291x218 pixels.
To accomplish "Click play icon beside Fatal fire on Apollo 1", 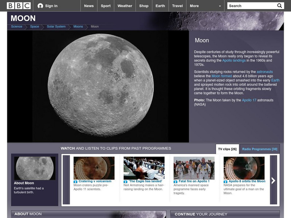I will (x=175, y=181).
